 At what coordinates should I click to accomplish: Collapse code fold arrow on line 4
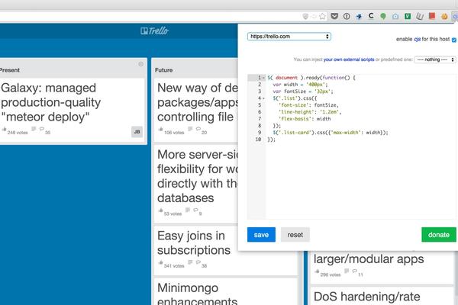tap(263, 98)
